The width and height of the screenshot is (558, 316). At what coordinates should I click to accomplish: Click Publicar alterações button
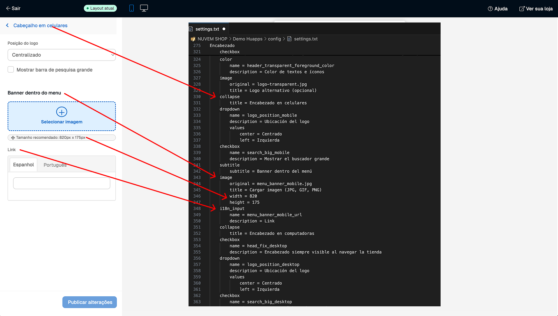point(90,302)
